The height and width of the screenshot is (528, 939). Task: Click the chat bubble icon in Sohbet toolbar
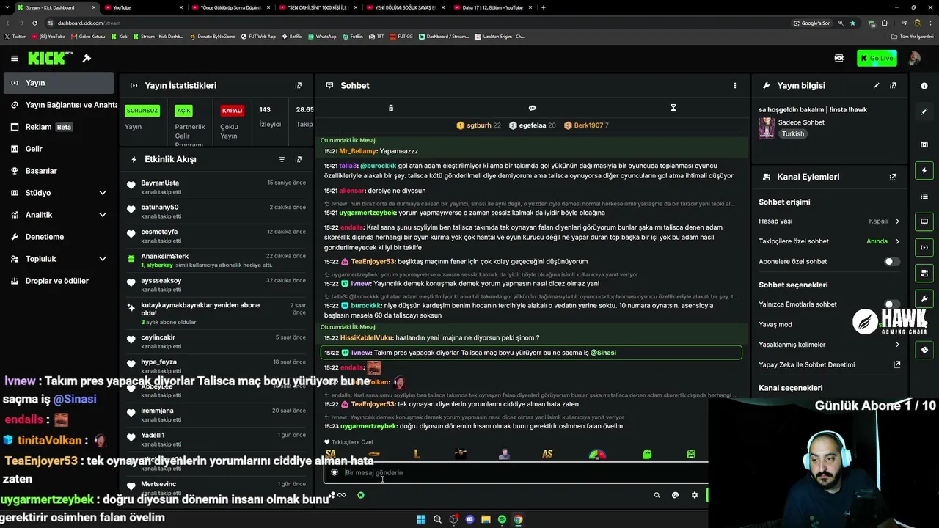tap(532, 108)
